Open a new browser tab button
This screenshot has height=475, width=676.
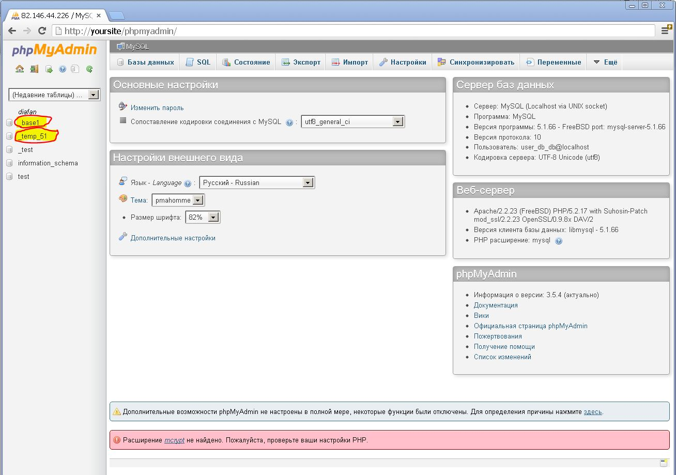point(116,15)
